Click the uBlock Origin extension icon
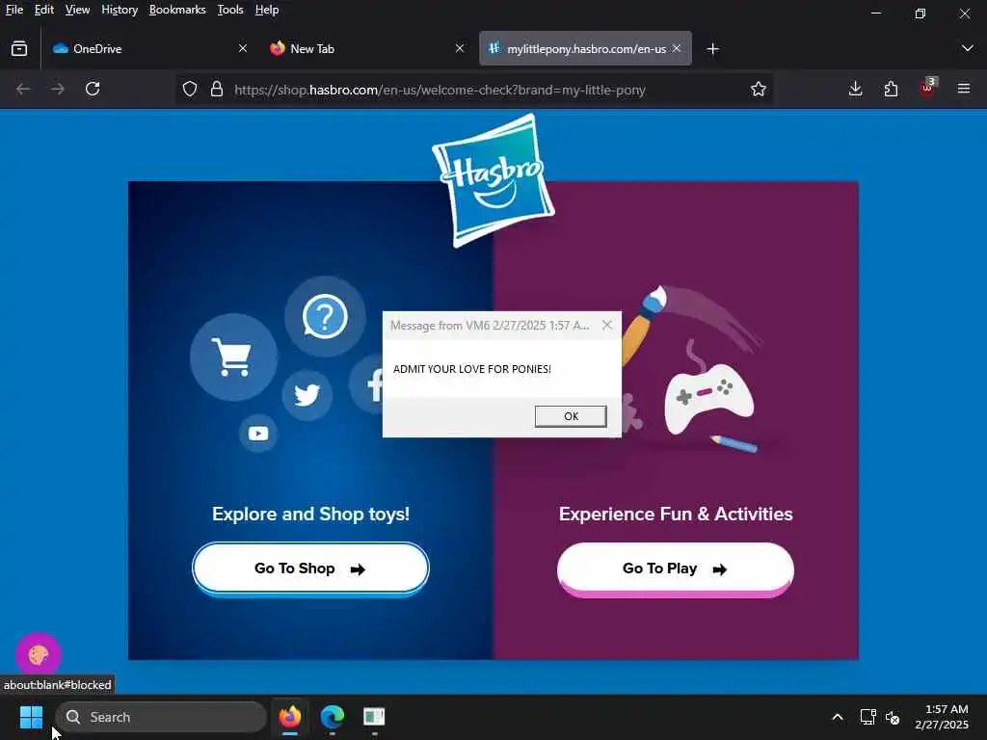Viewport: 987px width, 740px height. click(928, 88)
